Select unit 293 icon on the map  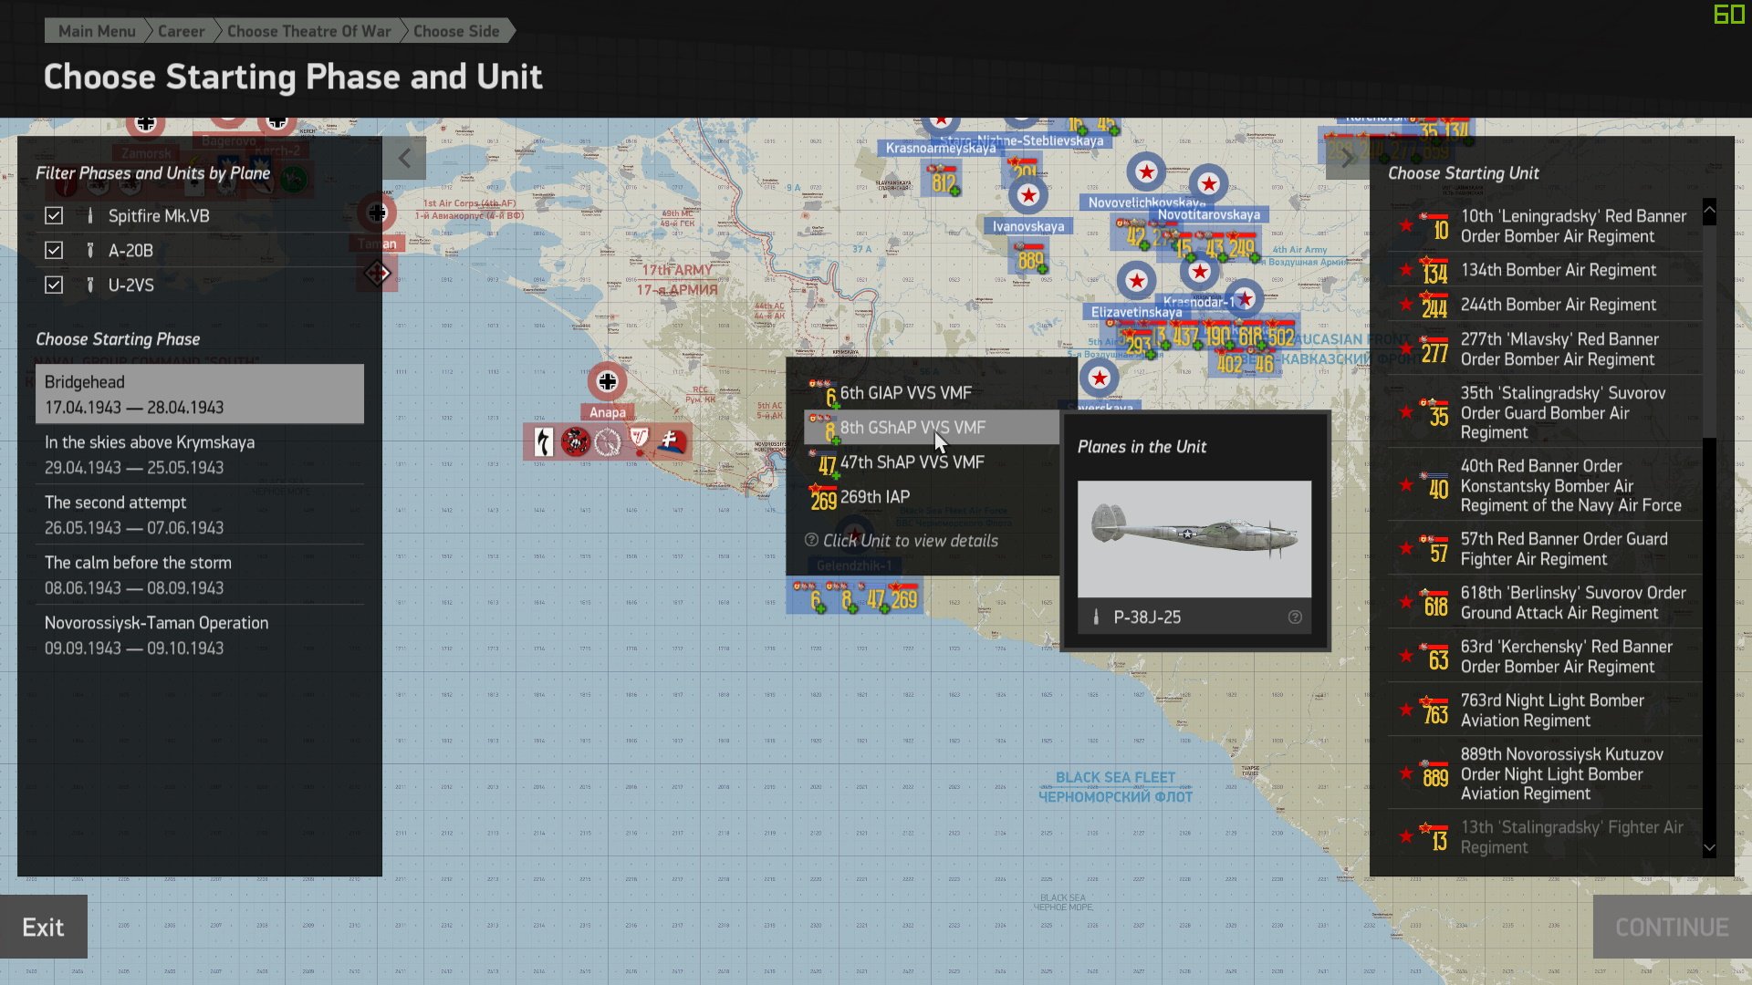click(1137, 343)
